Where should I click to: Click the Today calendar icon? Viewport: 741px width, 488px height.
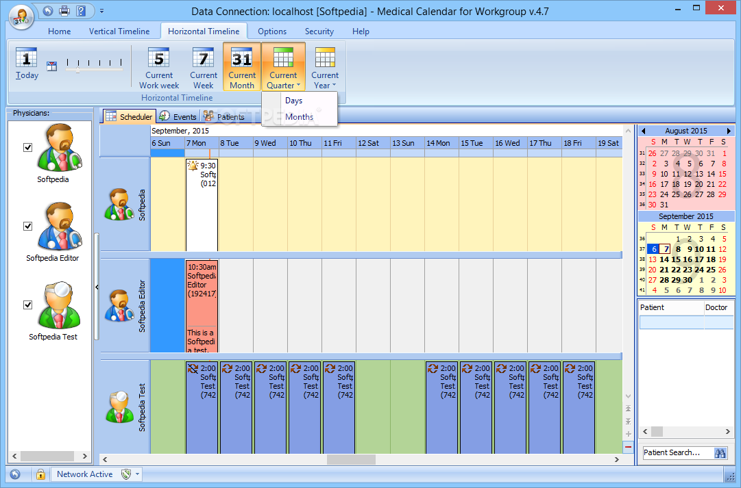[x=27, y=64]
